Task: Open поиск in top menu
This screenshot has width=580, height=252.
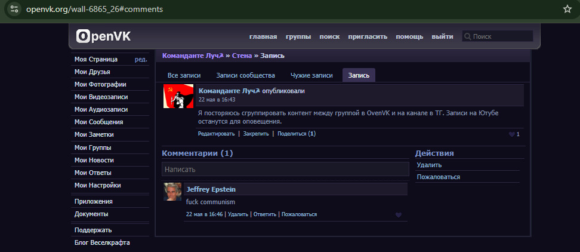Action: pos(329,36)
